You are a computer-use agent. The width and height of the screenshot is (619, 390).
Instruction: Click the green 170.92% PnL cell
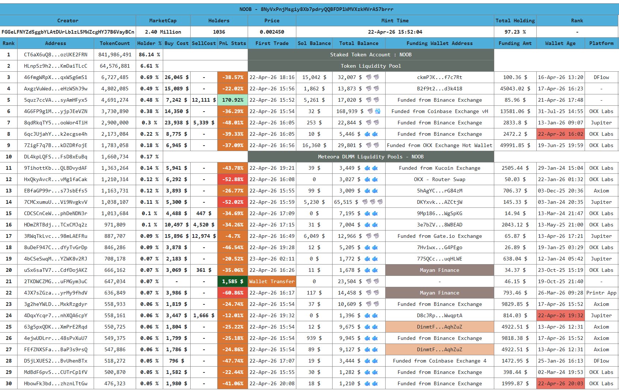pos(232,100)
